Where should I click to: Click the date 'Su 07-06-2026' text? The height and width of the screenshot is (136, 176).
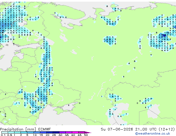pos(117,129)
